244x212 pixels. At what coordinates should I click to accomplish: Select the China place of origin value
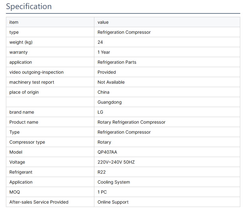coord(103,92)
